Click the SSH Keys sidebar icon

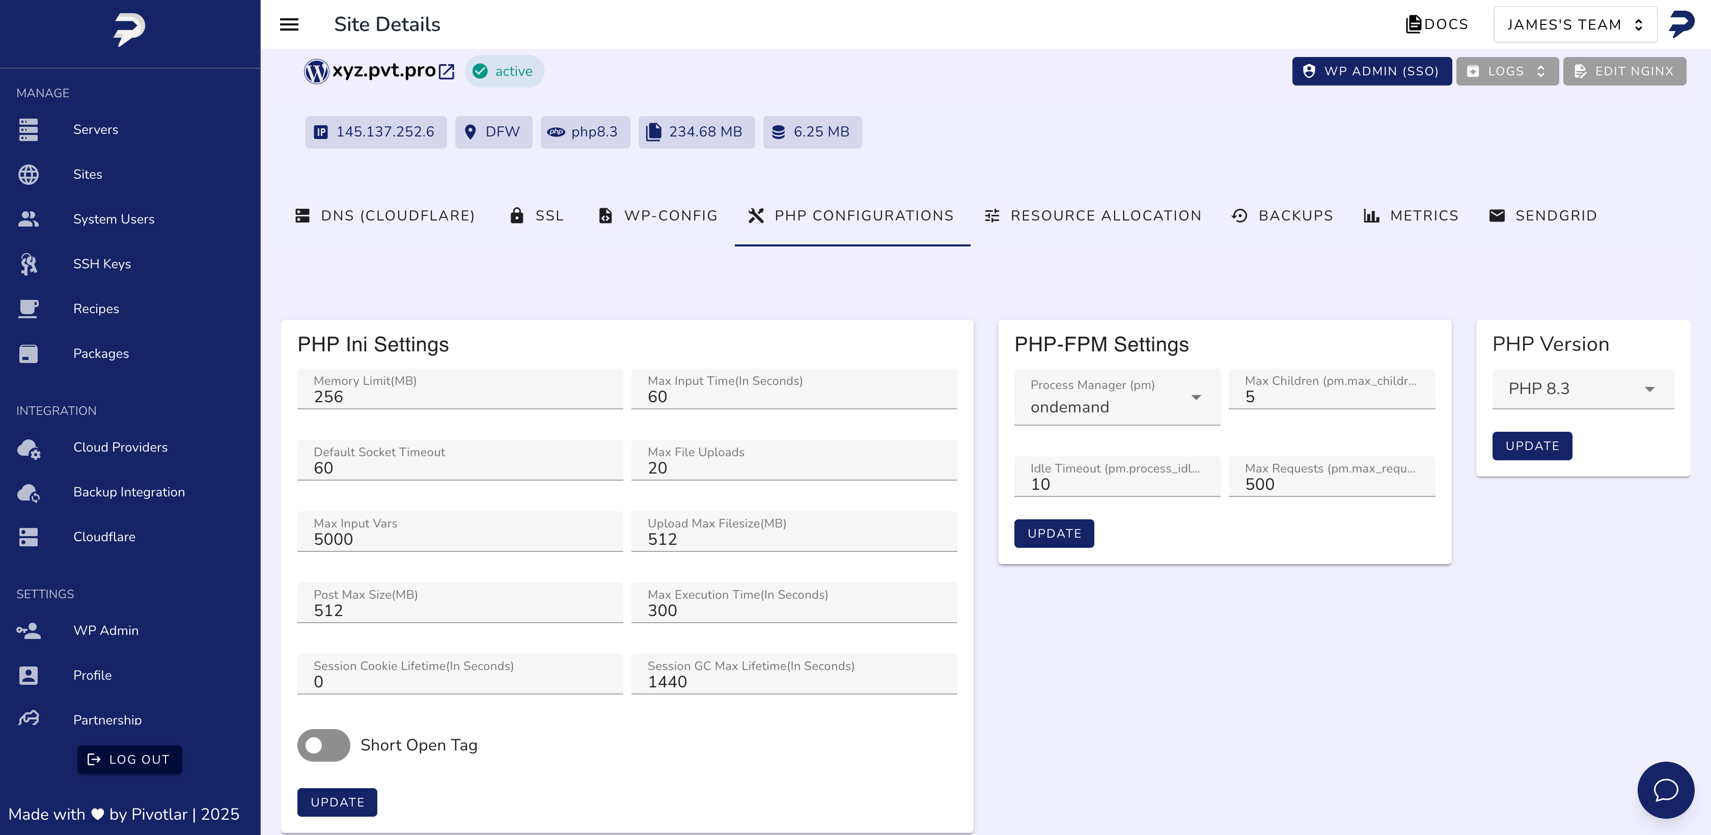click(x=29, y=264)
